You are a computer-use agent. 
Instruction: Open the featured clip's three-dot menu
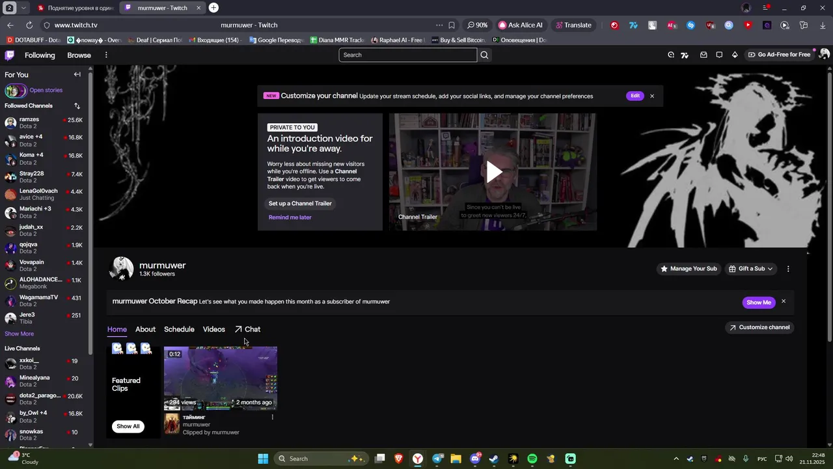pyautogui.click(x=272, y=417)
